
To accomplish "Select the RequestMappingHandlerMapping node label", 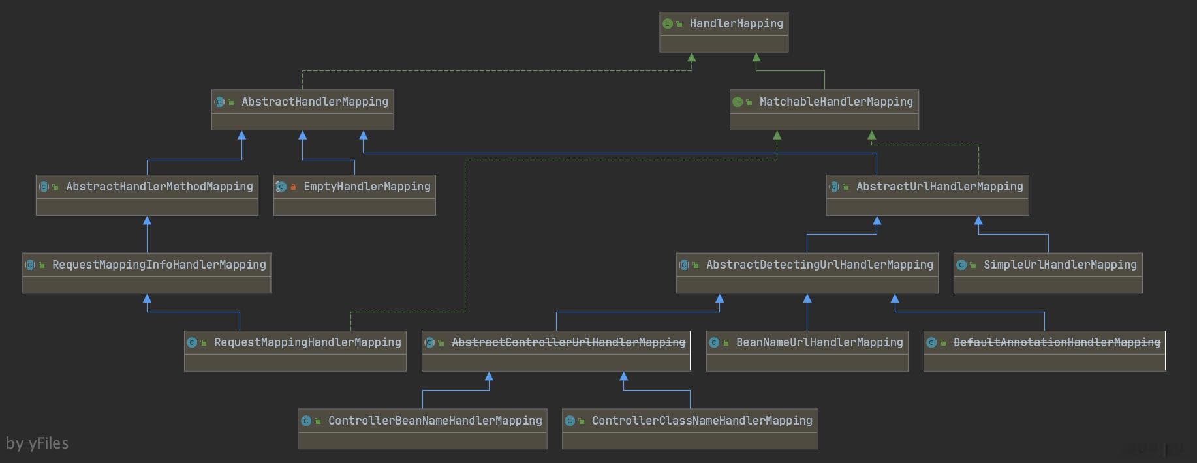I will point(307,342).
